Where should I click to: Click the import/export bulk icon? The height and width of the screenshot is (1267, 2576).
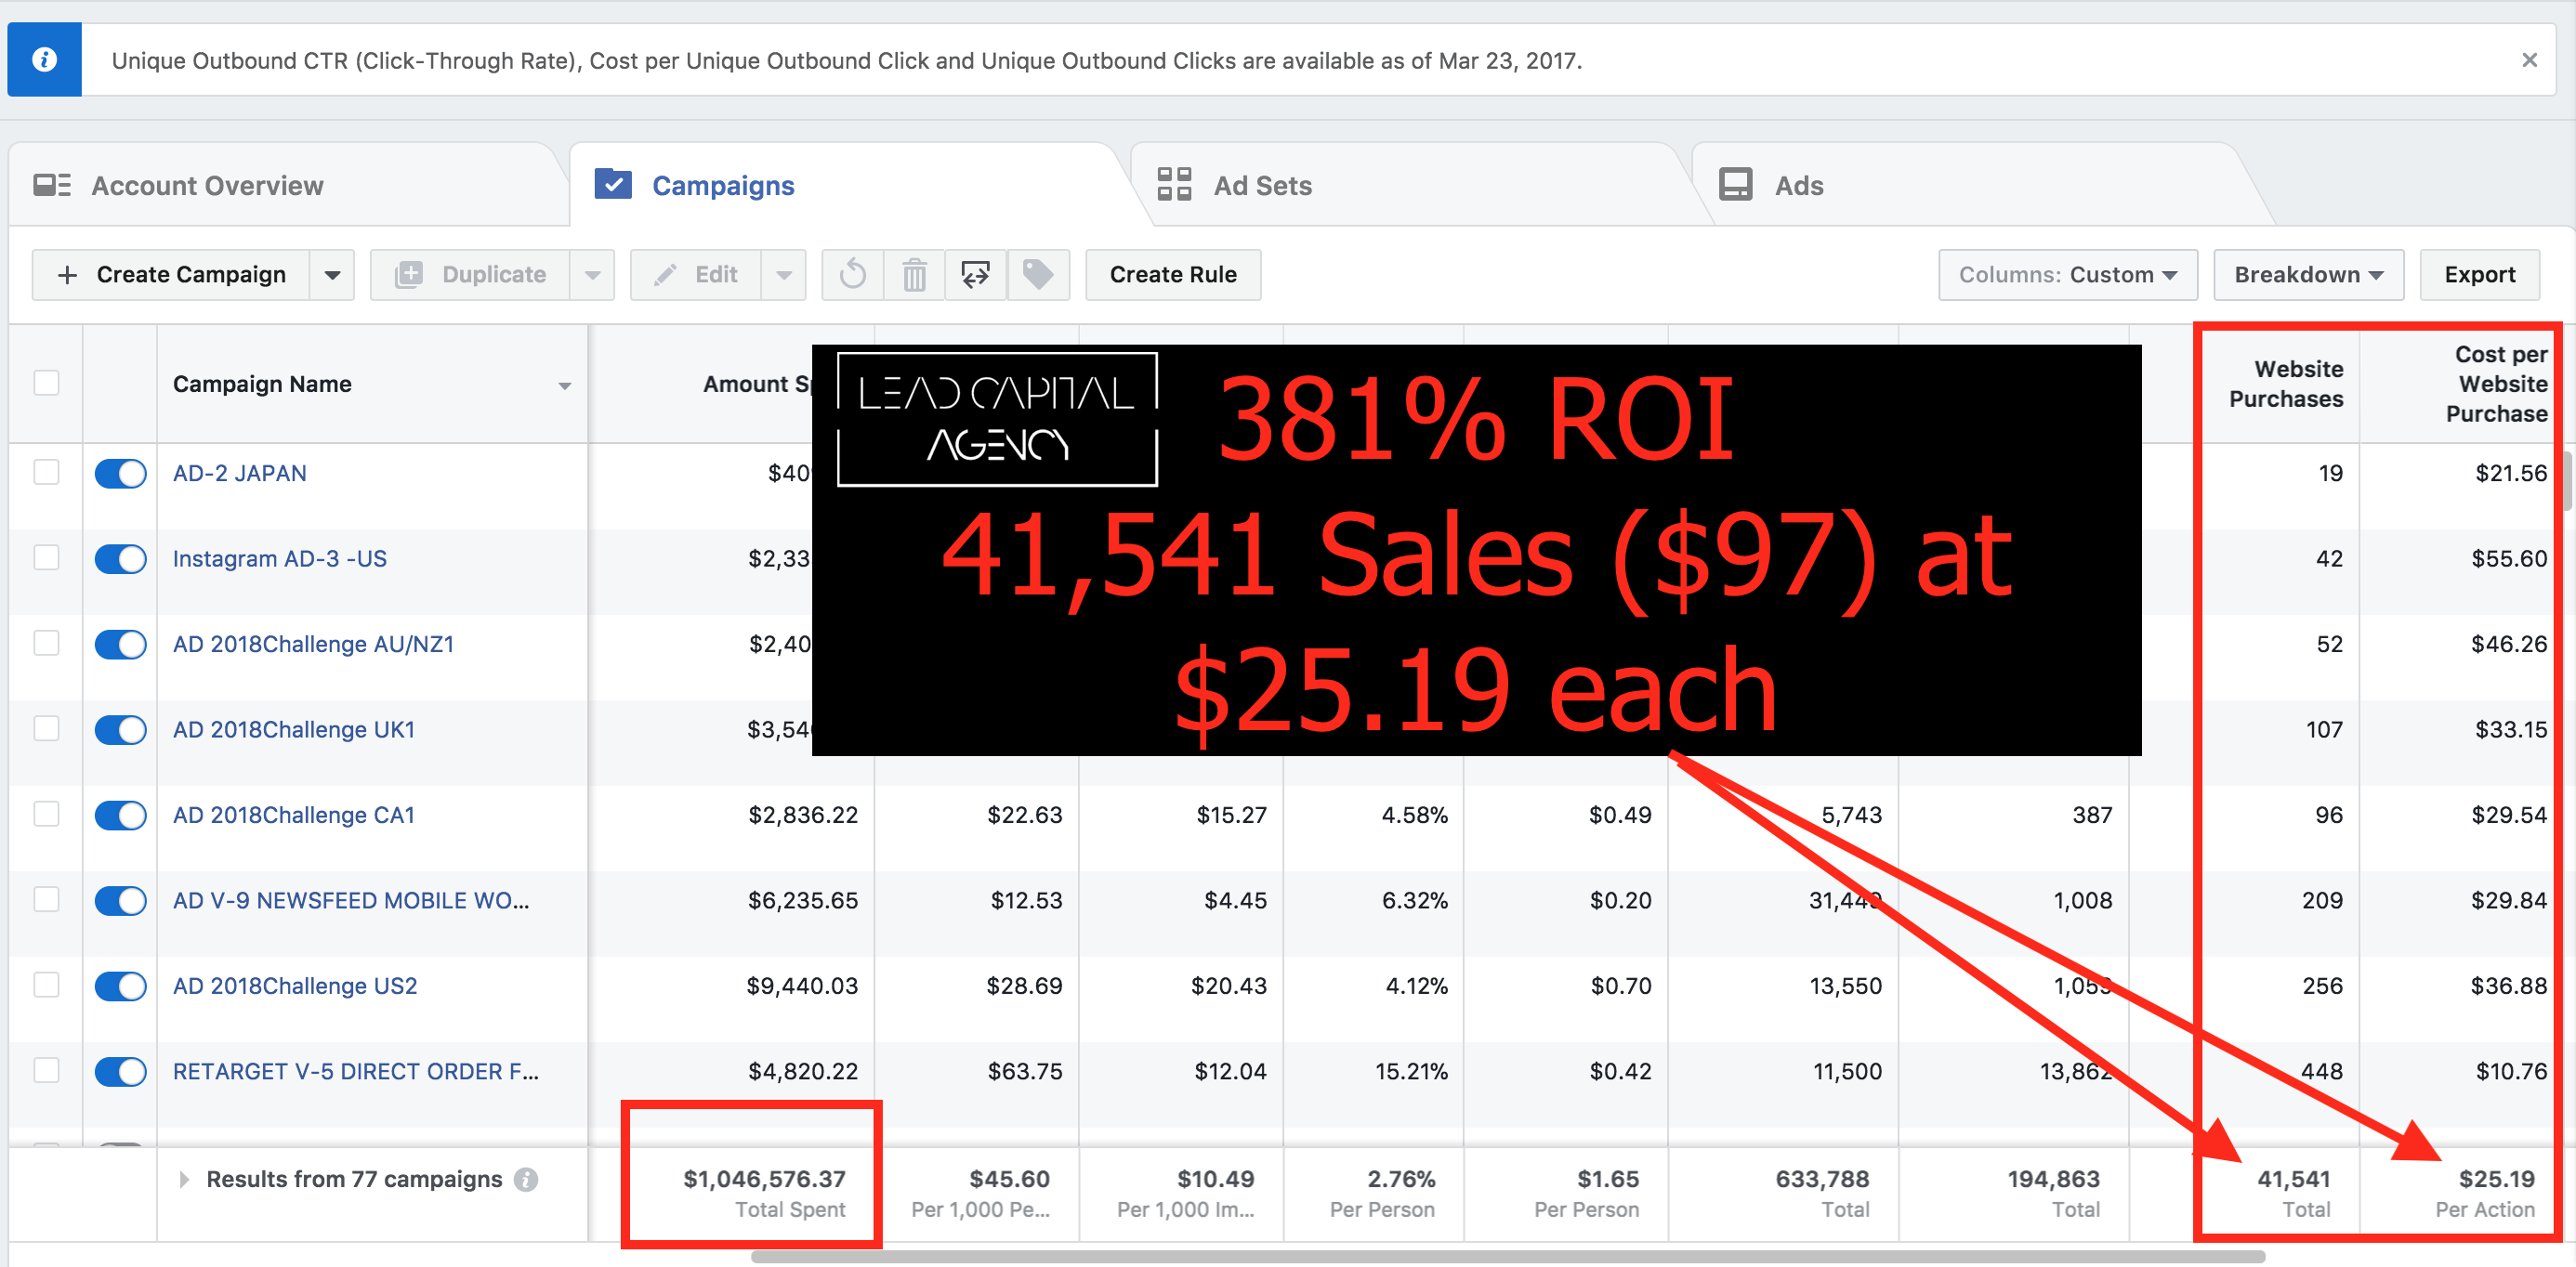coord(976,275)
